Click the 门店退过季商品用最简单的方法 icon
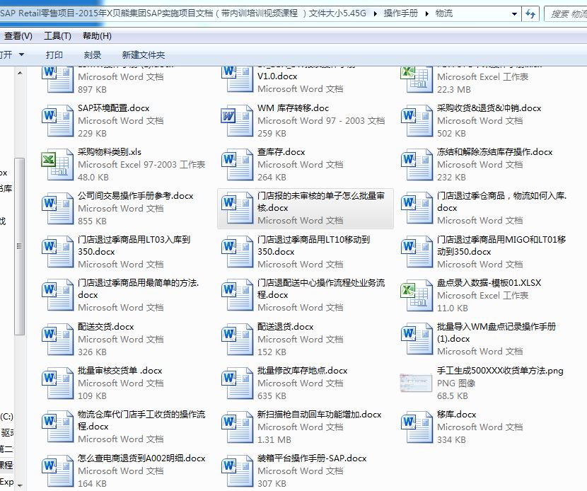The width and height of the screenshot is (587, 491). point(57,295)
